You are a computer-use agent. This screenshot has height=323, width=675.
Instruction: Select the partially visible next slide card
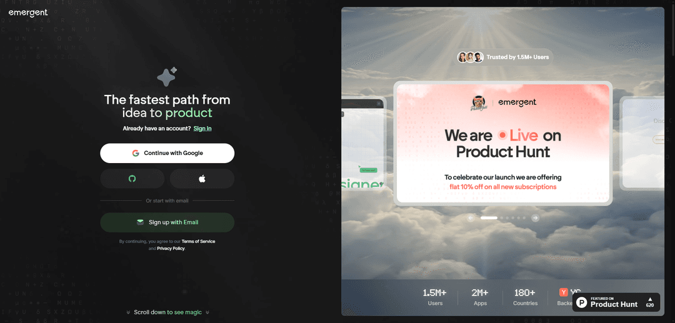(642, 143)
